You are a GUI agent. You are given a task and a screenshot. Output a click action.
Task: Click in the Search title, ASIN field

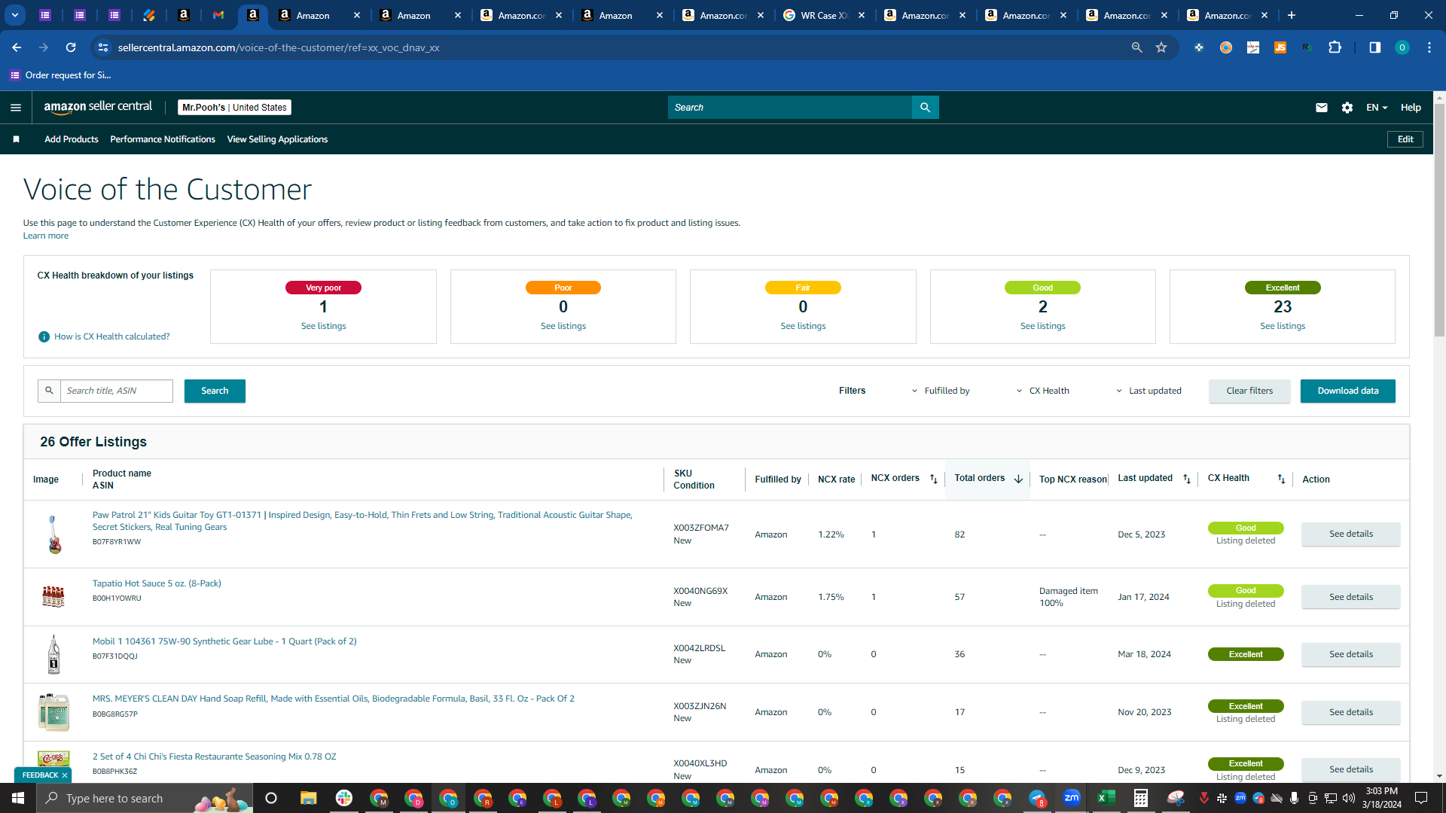pyautogui.click(x=117, y=391)
